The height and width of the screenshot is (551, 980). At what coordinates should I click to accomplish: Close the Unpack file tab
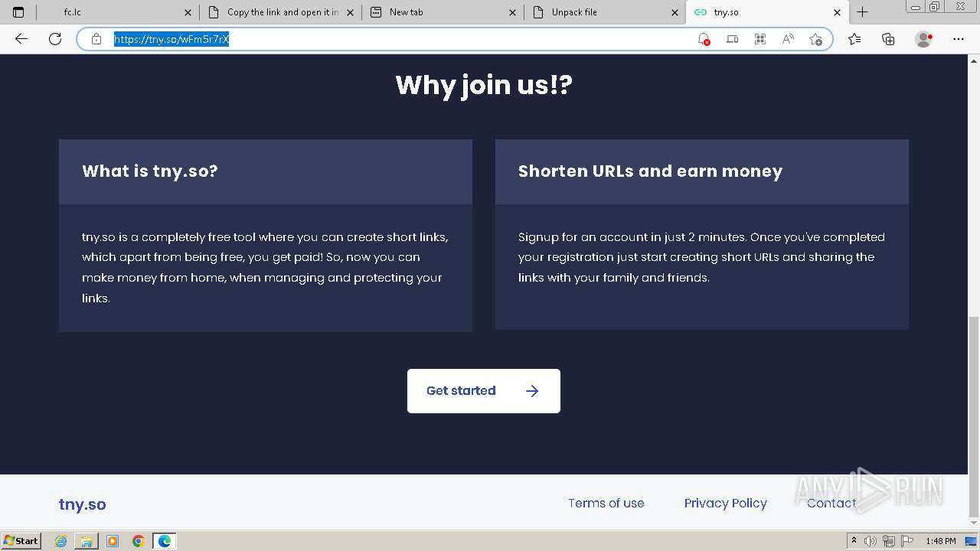(675, 12)
